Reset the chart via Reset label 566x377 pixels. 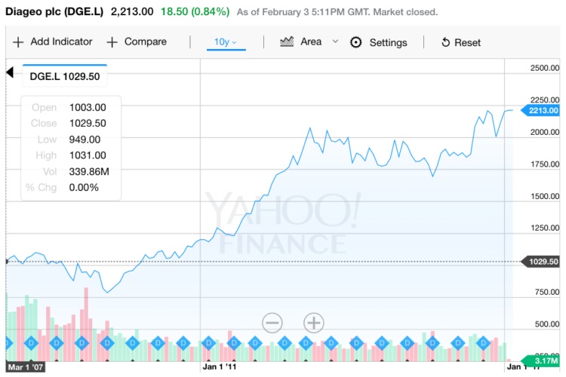(467, 43)
